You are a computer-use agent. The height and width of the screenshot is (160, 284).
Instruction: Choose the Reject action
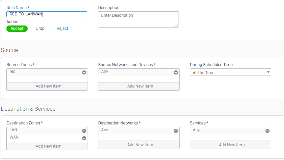(62, 29)
